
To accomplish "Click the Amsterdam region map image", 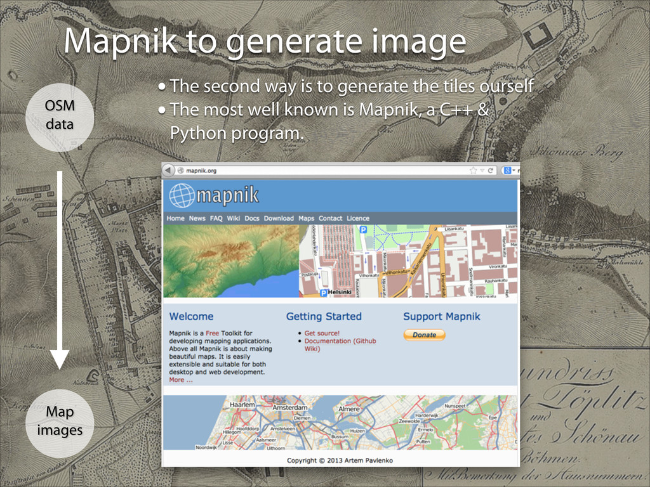I will [340, 422].
